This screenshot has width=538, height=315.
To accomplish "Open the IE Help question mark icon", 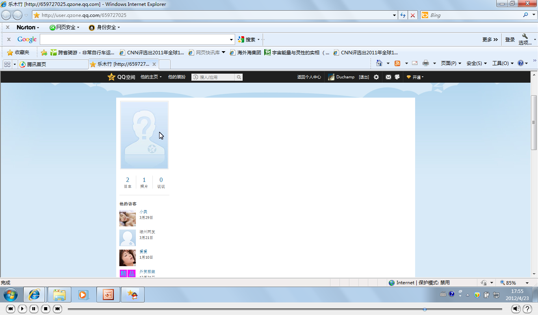I will click(521, 63).
